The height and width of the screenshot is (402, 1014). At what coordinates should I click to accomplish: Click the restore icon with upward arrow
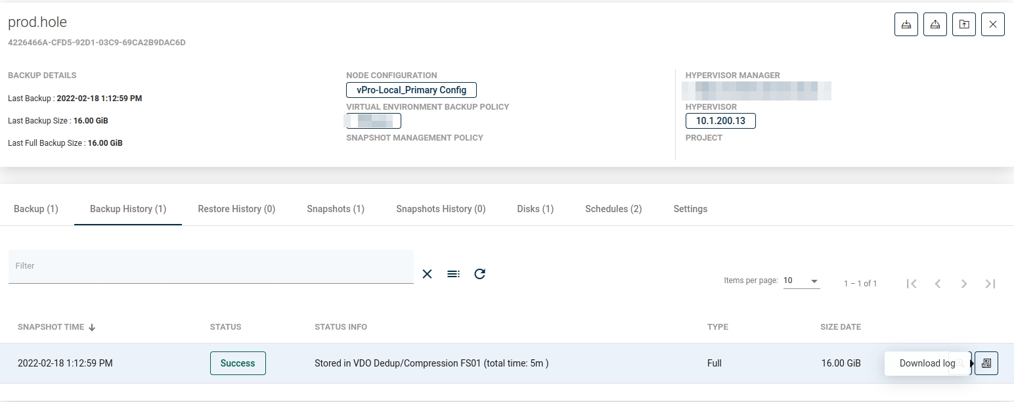click(935, 24)
